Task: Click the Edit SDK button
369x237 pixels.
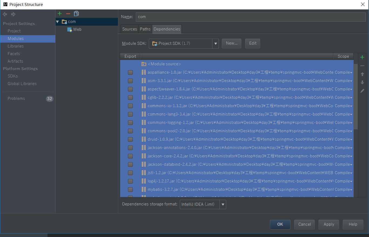Action: click(253, 43)
